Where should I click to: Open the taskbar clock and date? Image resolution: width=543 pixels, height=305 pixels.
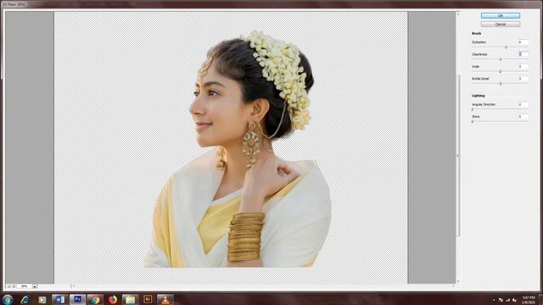tap(529, 300)
